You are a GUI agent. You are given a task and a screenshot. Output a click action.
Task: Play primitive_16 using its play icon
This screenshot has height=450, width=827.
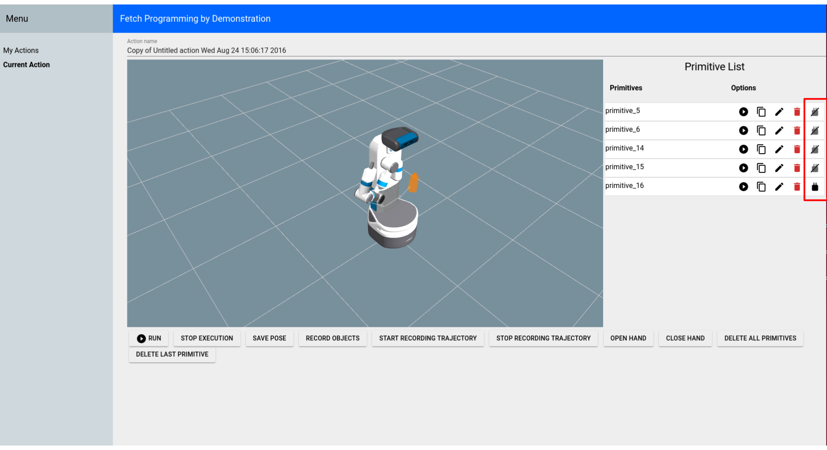[743, 187]
